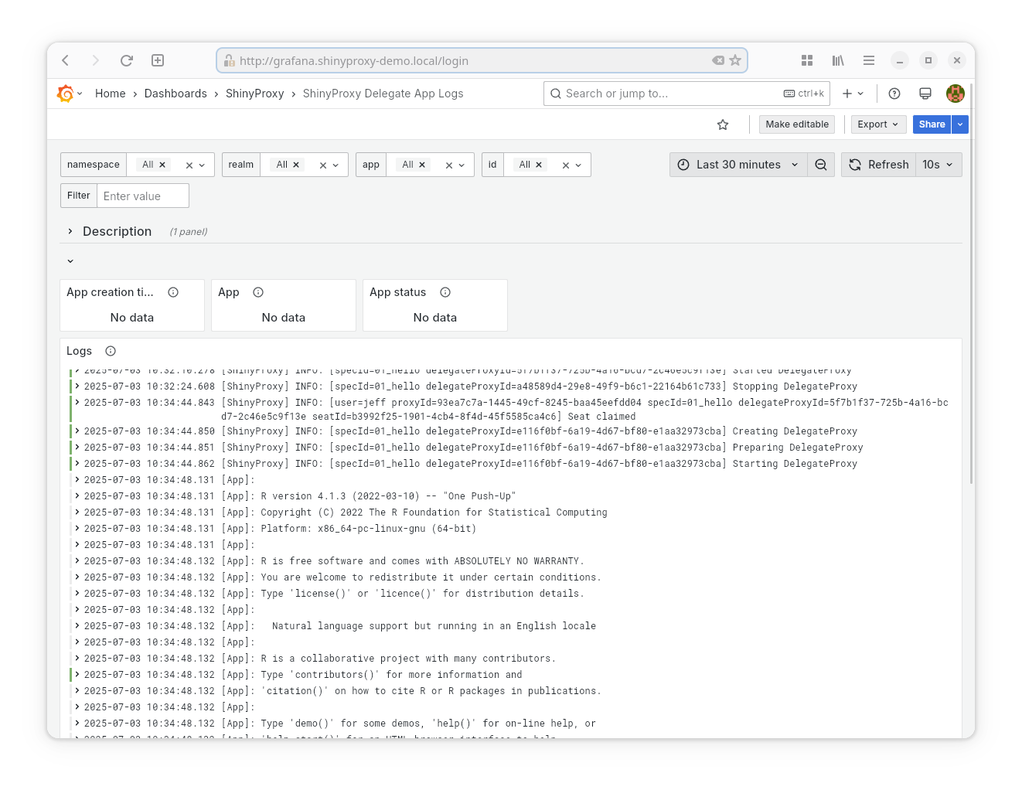Screen dimensions: 1022x790
Task: Collapse the unnamed row with chevron
Action: pyautogui.click(x=70, y=261)
